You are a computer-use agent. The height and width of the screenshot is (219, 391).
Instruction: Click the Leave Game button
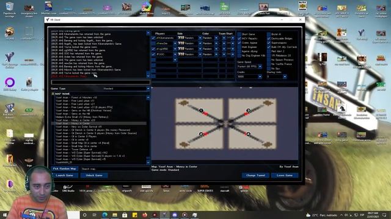pos(285,175)
